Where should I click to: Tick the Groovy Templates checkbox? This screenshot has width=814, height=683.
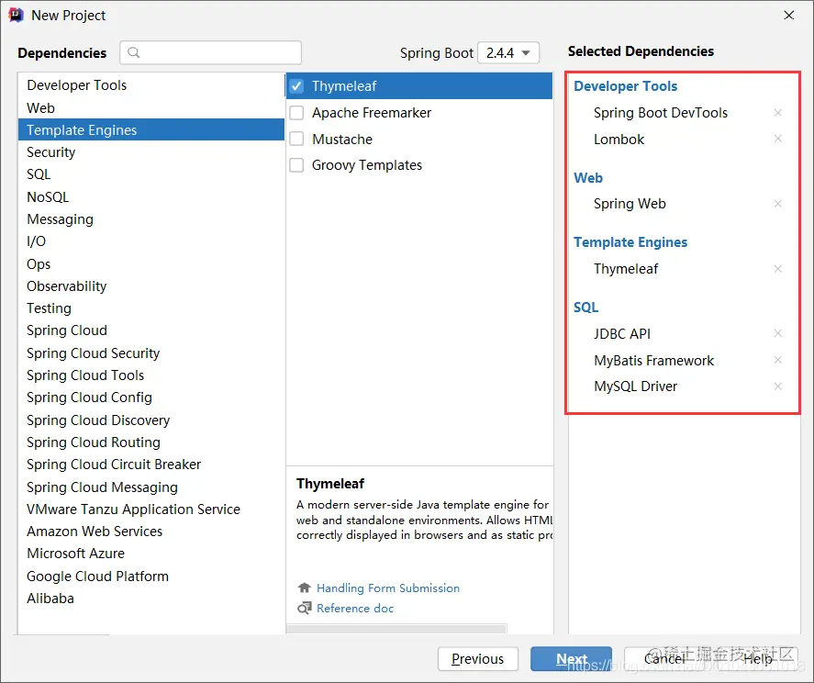pyautogui.click(x=296, y=165)
